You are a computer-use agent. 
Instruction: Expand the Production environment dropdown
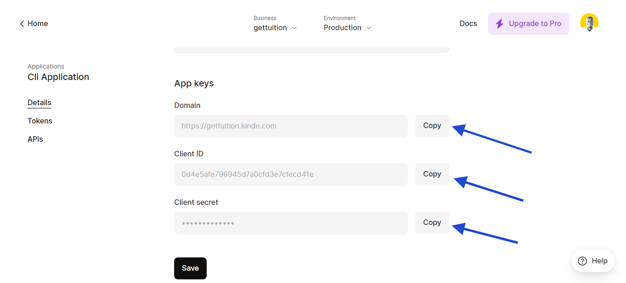pos(347,28)
